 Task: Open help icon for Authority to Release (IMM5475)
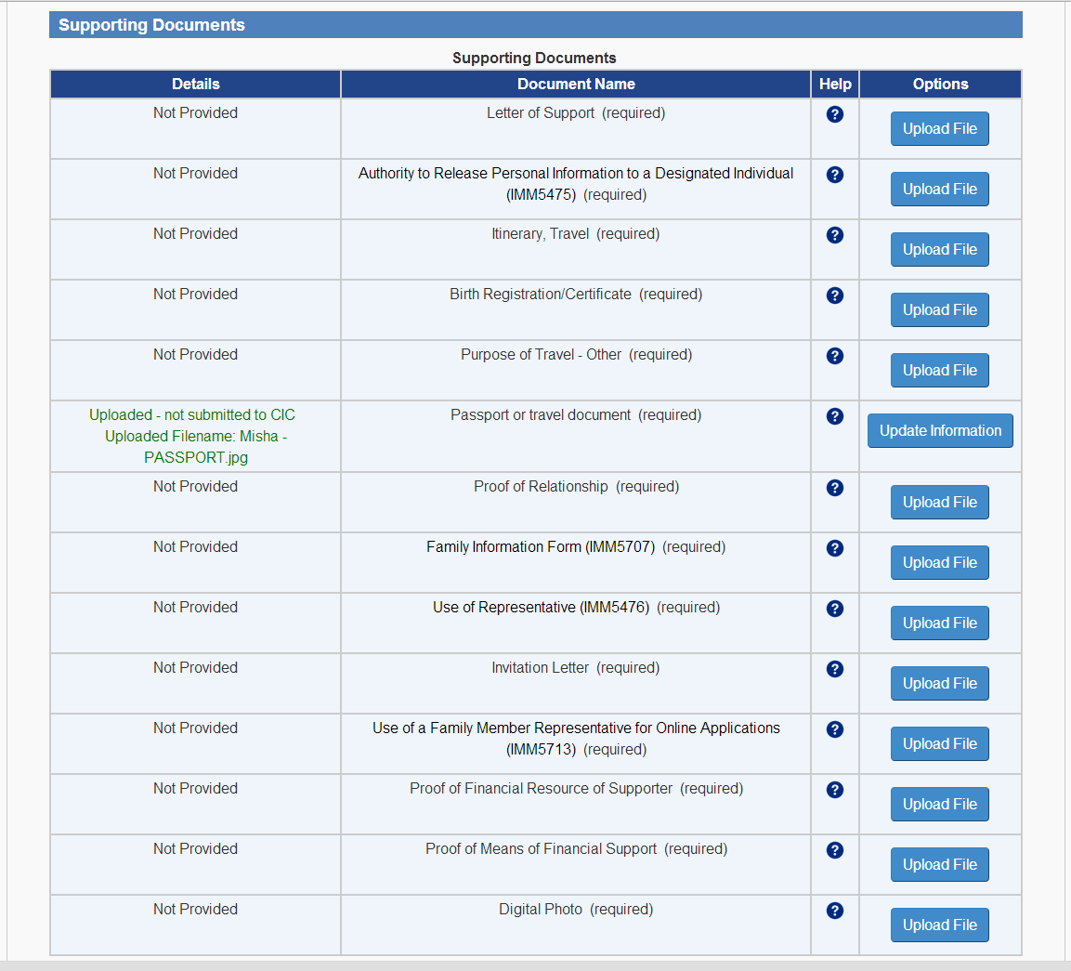click(x=835, y=175)
